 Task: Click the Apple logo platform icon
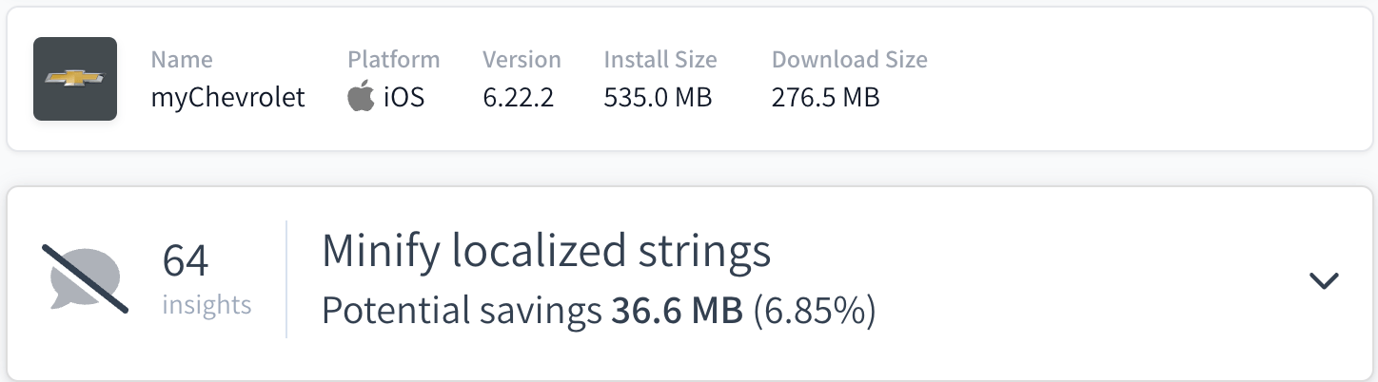tap(361, 97)
